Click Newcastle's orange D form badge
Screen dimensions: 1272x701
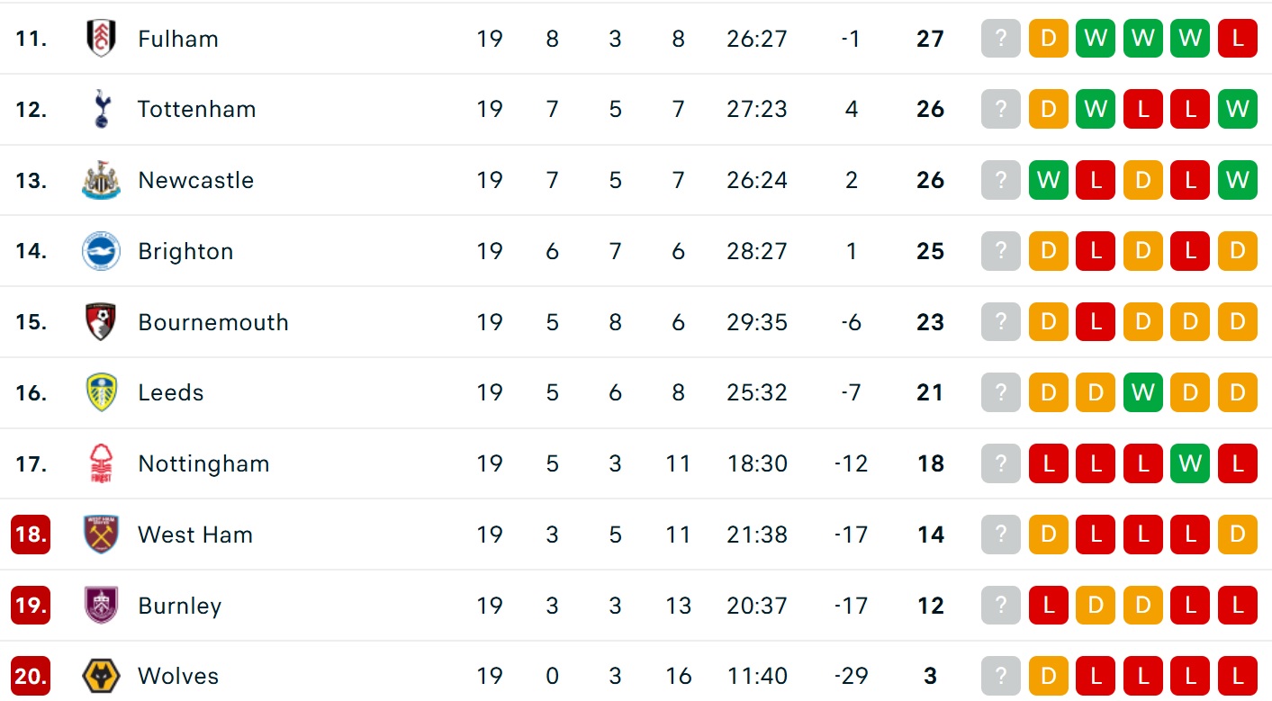[x=1143, y=180]
